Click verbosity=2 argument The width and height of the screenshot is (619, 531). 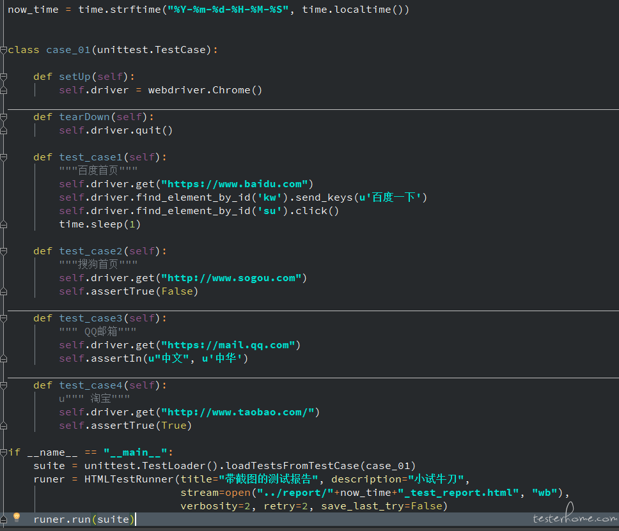click(215, 506)
